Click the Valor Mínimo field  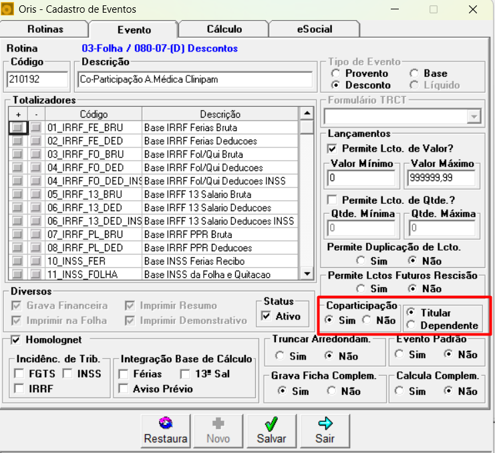(x=361, y=178)
